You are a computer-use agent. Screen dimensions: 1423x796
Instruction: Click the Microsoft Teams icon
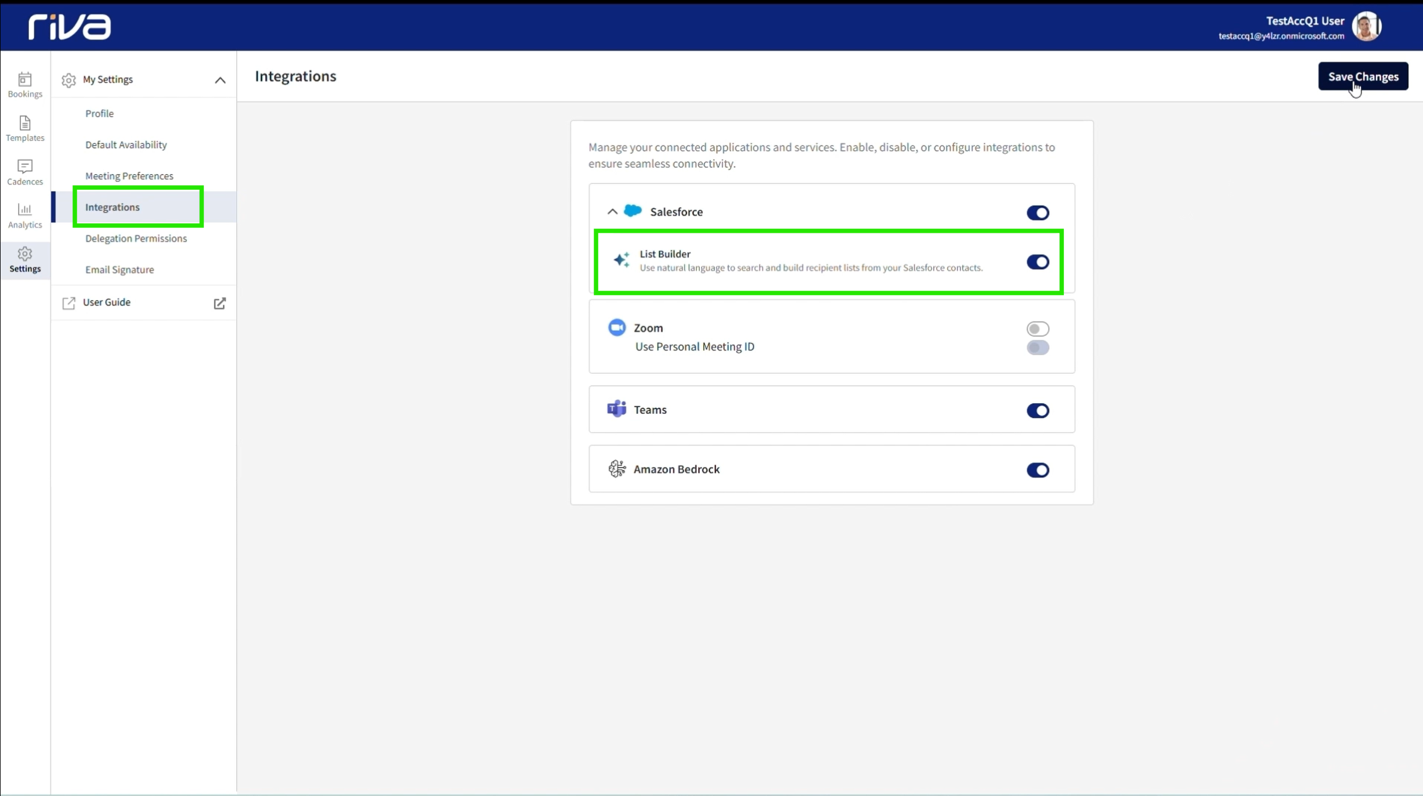[616, 409]
